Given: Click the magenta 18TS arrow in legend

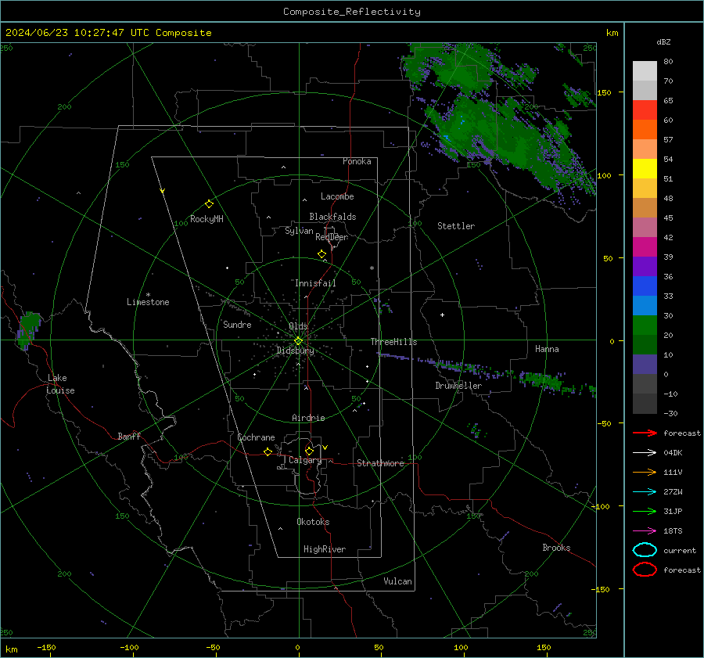Looking at the screenshot, I should [x=645, y=531].
